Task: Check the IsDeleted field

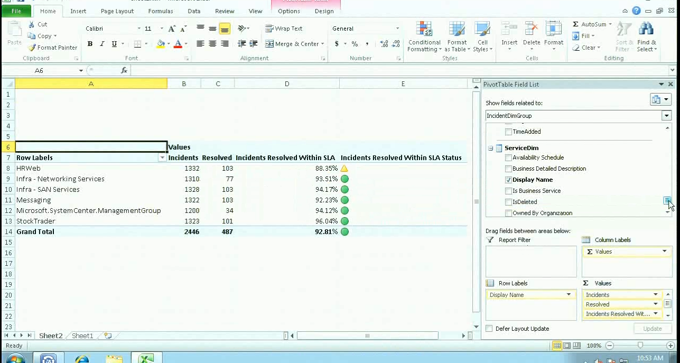Action: 508,202
